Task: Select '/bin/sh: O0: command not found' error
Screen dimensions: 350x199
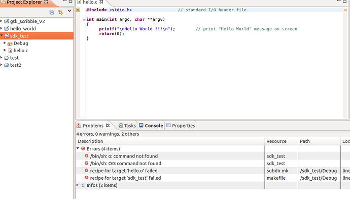Action: pyautogui.click(x=125, y=164)
